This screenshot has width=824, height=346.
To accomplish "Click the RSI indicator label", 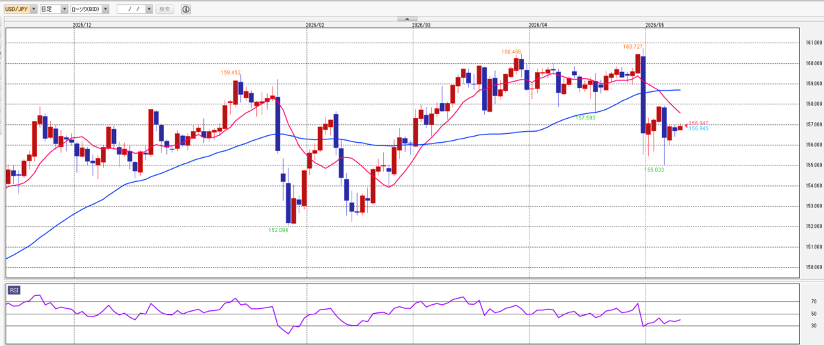I will pos(14,290).
